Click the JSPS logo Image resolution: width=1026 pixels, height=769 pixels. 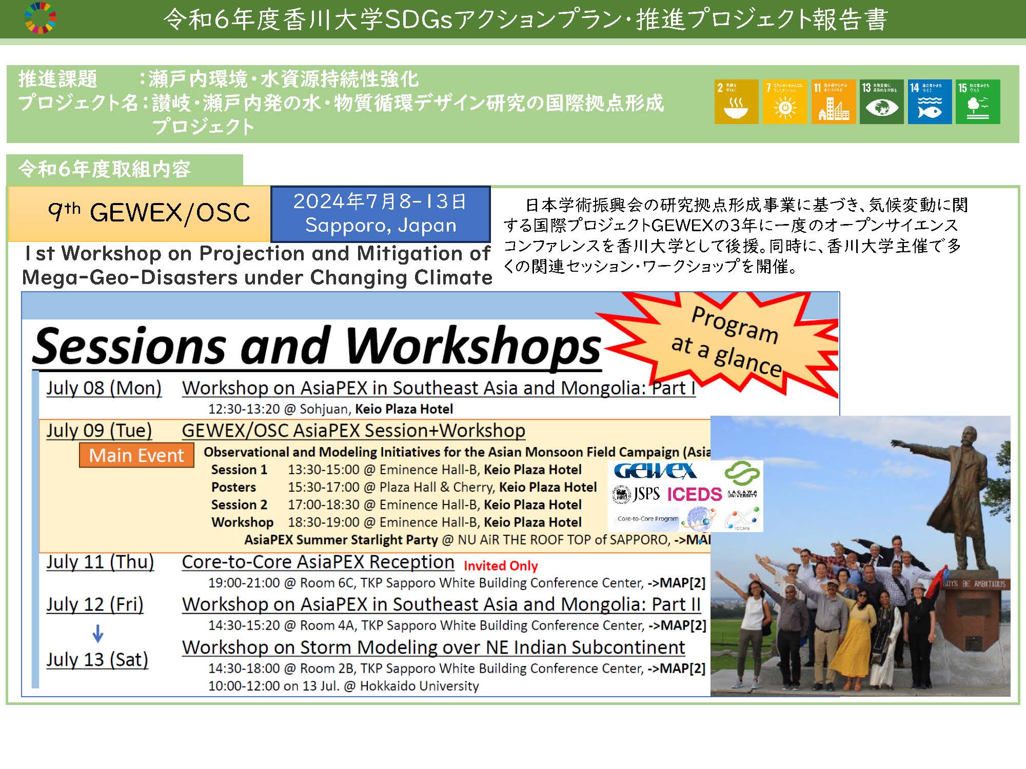(636, 494)
